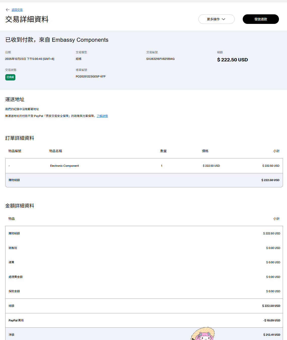Select invoice number PO20251223GE5P-KFP
This screenshot has height=340, width=287.
[91, 76]
